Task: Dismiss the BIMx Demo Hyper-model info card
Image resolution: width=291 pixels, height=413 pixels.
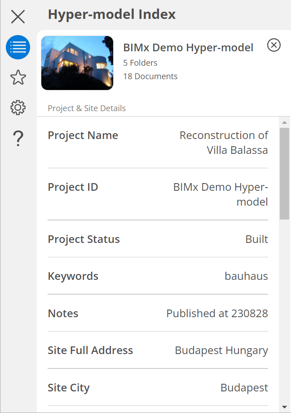Action: click(x=274, y=45)
